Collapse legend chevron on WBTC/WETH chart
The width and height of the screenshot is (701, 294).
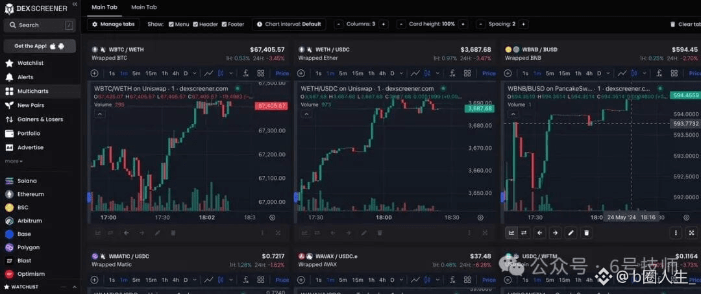pyautogui.click(x=100, y=114)
